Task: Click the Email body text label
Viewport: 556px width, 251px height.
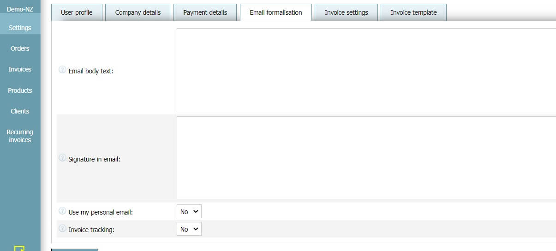Action: pyautogui.click(x=91, y=71)
